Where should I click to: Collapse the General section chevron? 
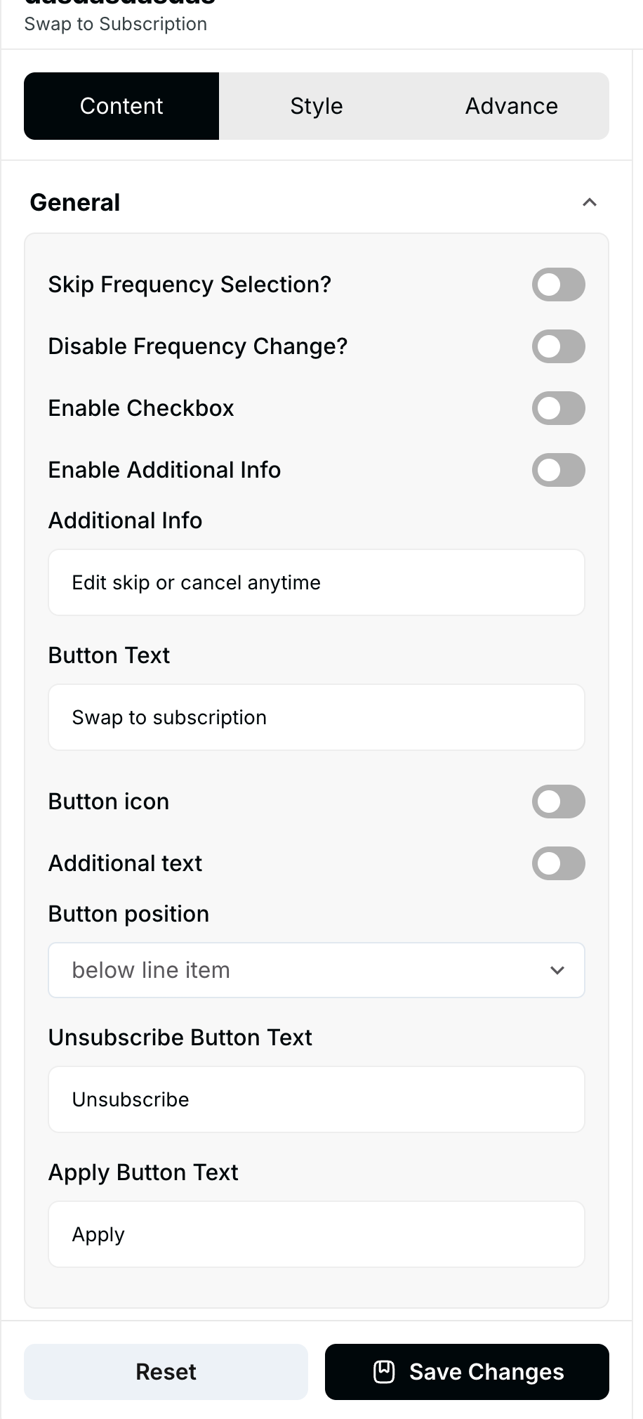pyautogui.click(x=590, y=203)
